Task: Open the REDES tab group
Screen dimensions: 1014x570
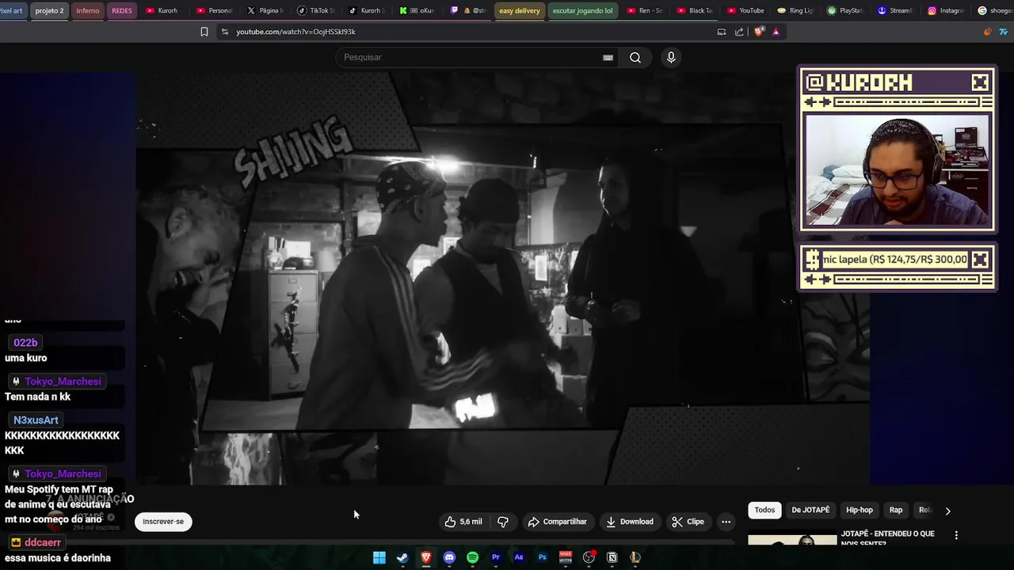Action: [x=122, y=10]
